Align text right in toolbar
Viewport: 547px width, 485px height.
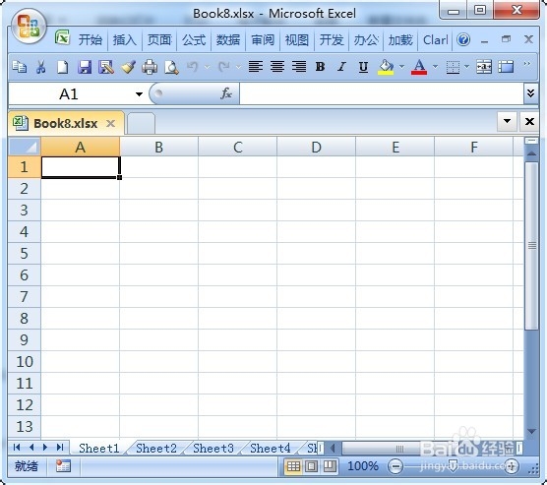tap(299, 66)
